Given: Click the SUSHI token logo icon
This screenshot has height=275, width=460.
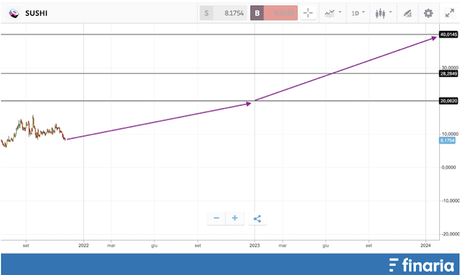Looking at the screenshot, I should 14,13.
